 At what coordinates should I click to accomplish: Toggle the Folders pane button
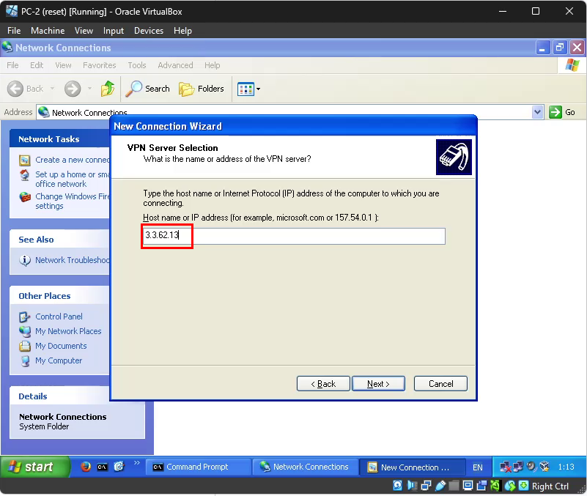tap(202, 89)
